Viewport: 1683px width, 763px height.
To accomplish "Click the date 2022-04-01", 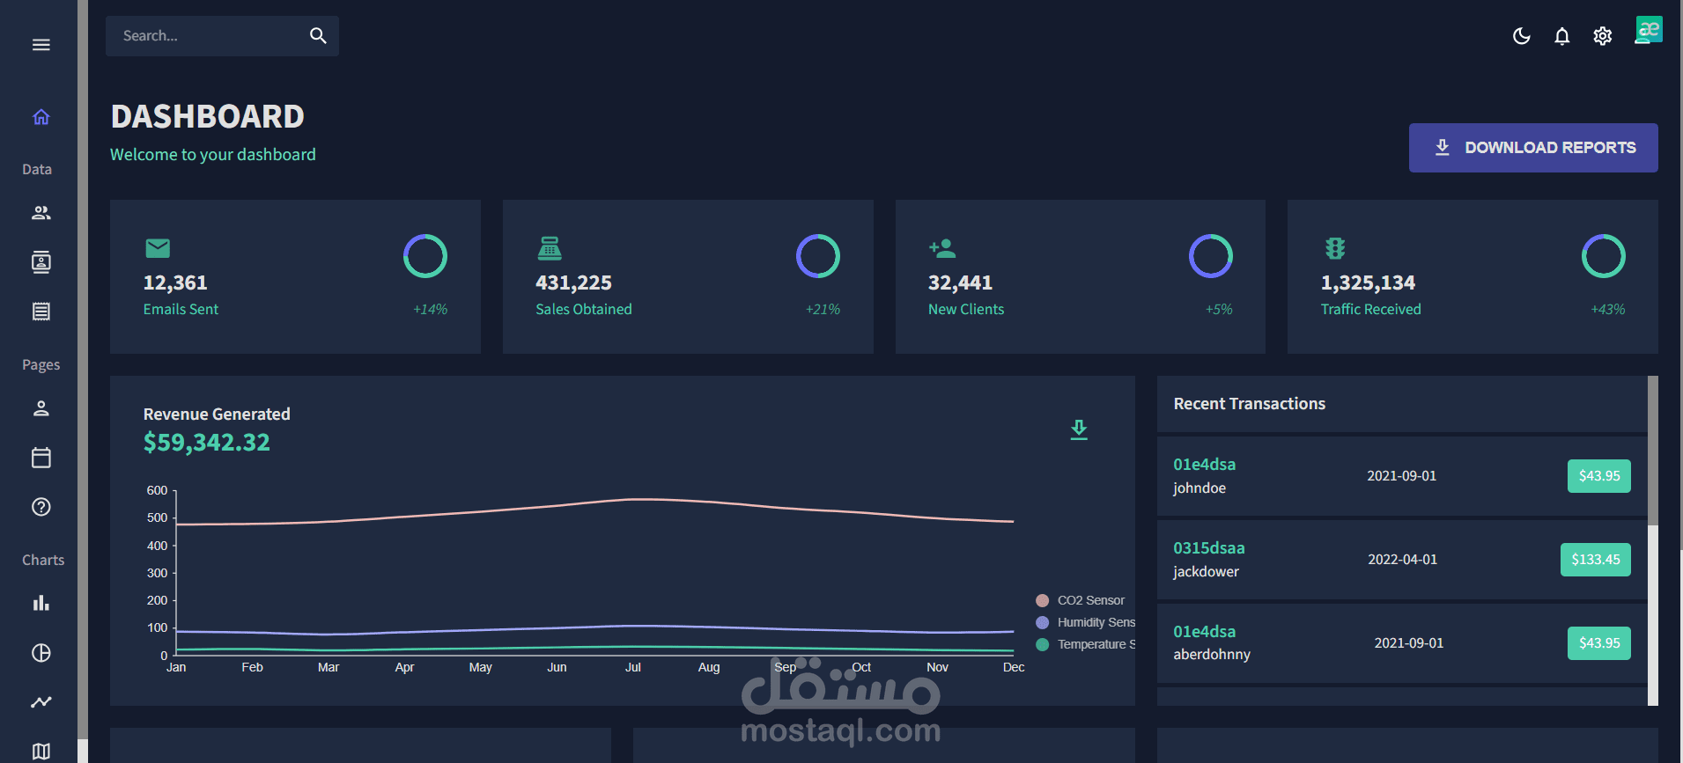I will tap(1402, 560).
